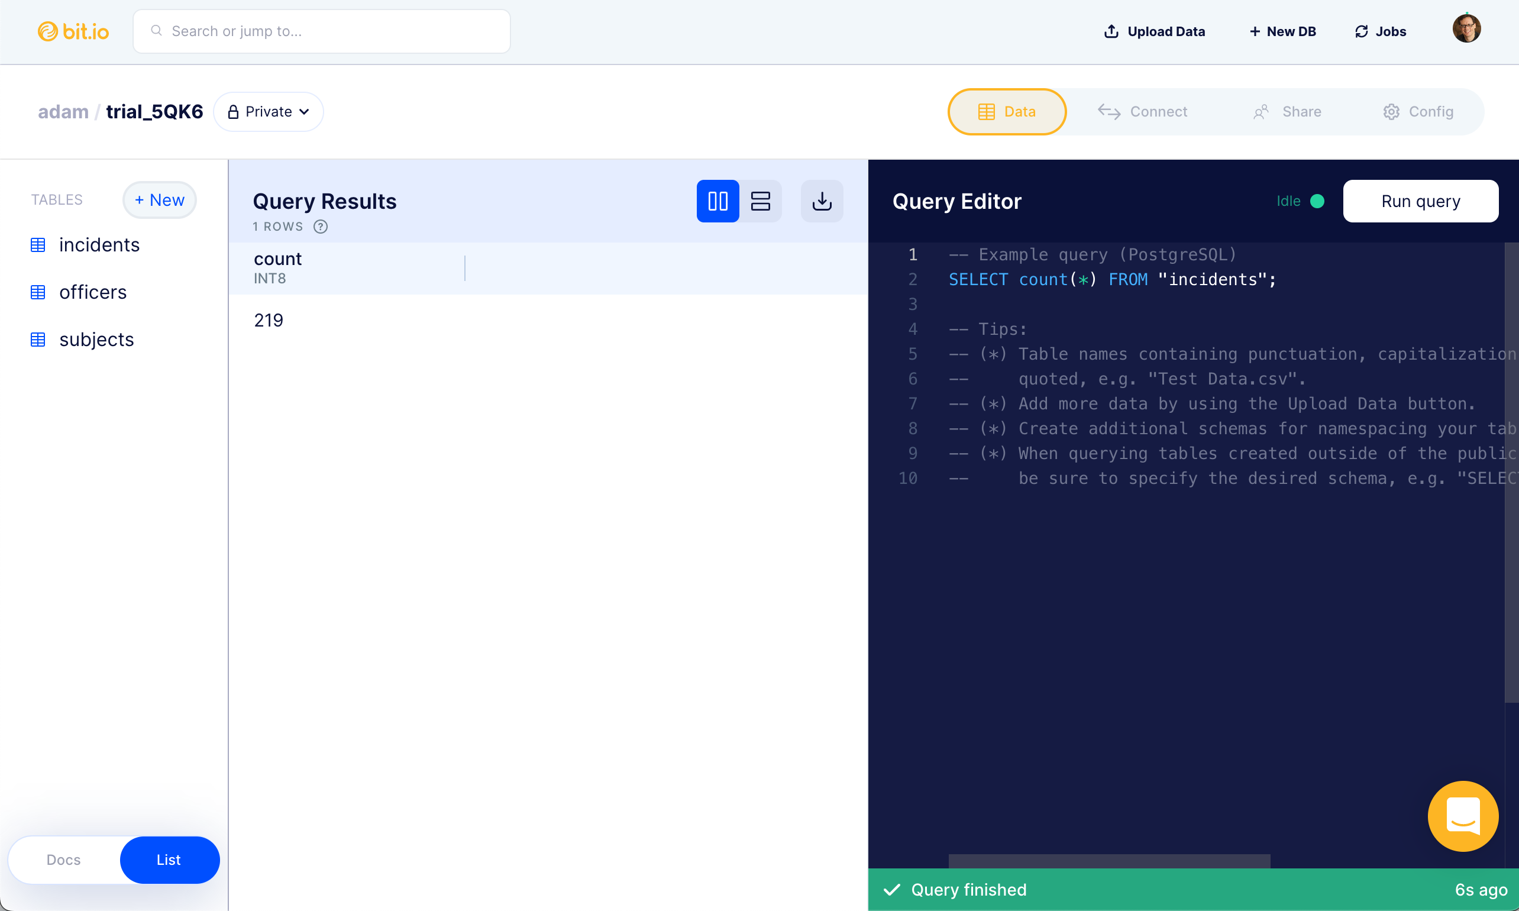1519x911 pixels.
Task: Switch the sidebar to Docs view
Action: pyautogui.click(x=63, y=860)
